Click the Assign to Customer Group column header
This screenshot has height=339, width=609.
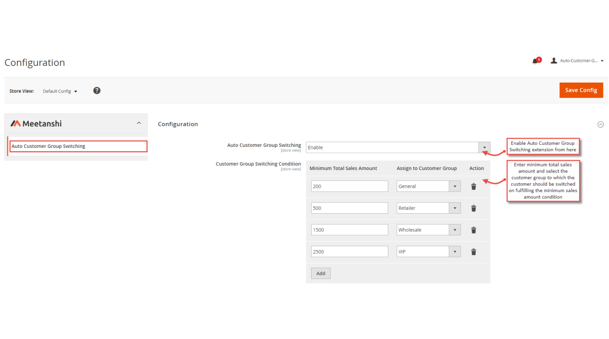427,168
